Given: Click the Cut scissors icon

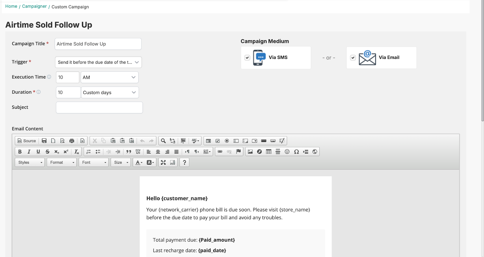Looking at the screenshot, I should (95, 141).
